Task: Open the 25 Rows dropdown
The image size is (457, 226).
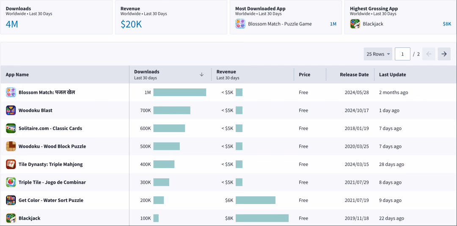Action: tap(378, 54)
